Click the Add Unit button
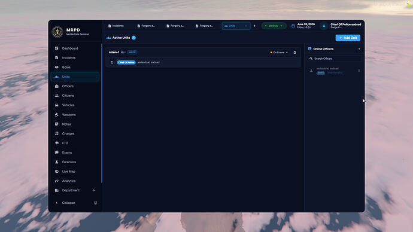 [x=348, y=38]
